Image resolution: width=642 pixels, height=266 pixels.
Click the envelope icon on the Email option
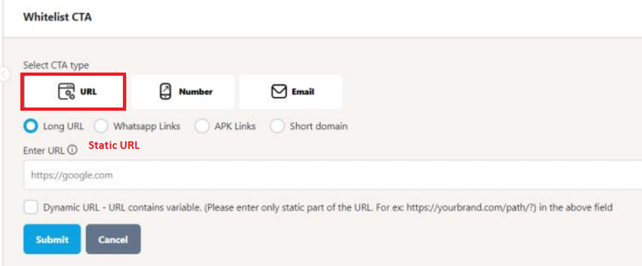(279, 92)
